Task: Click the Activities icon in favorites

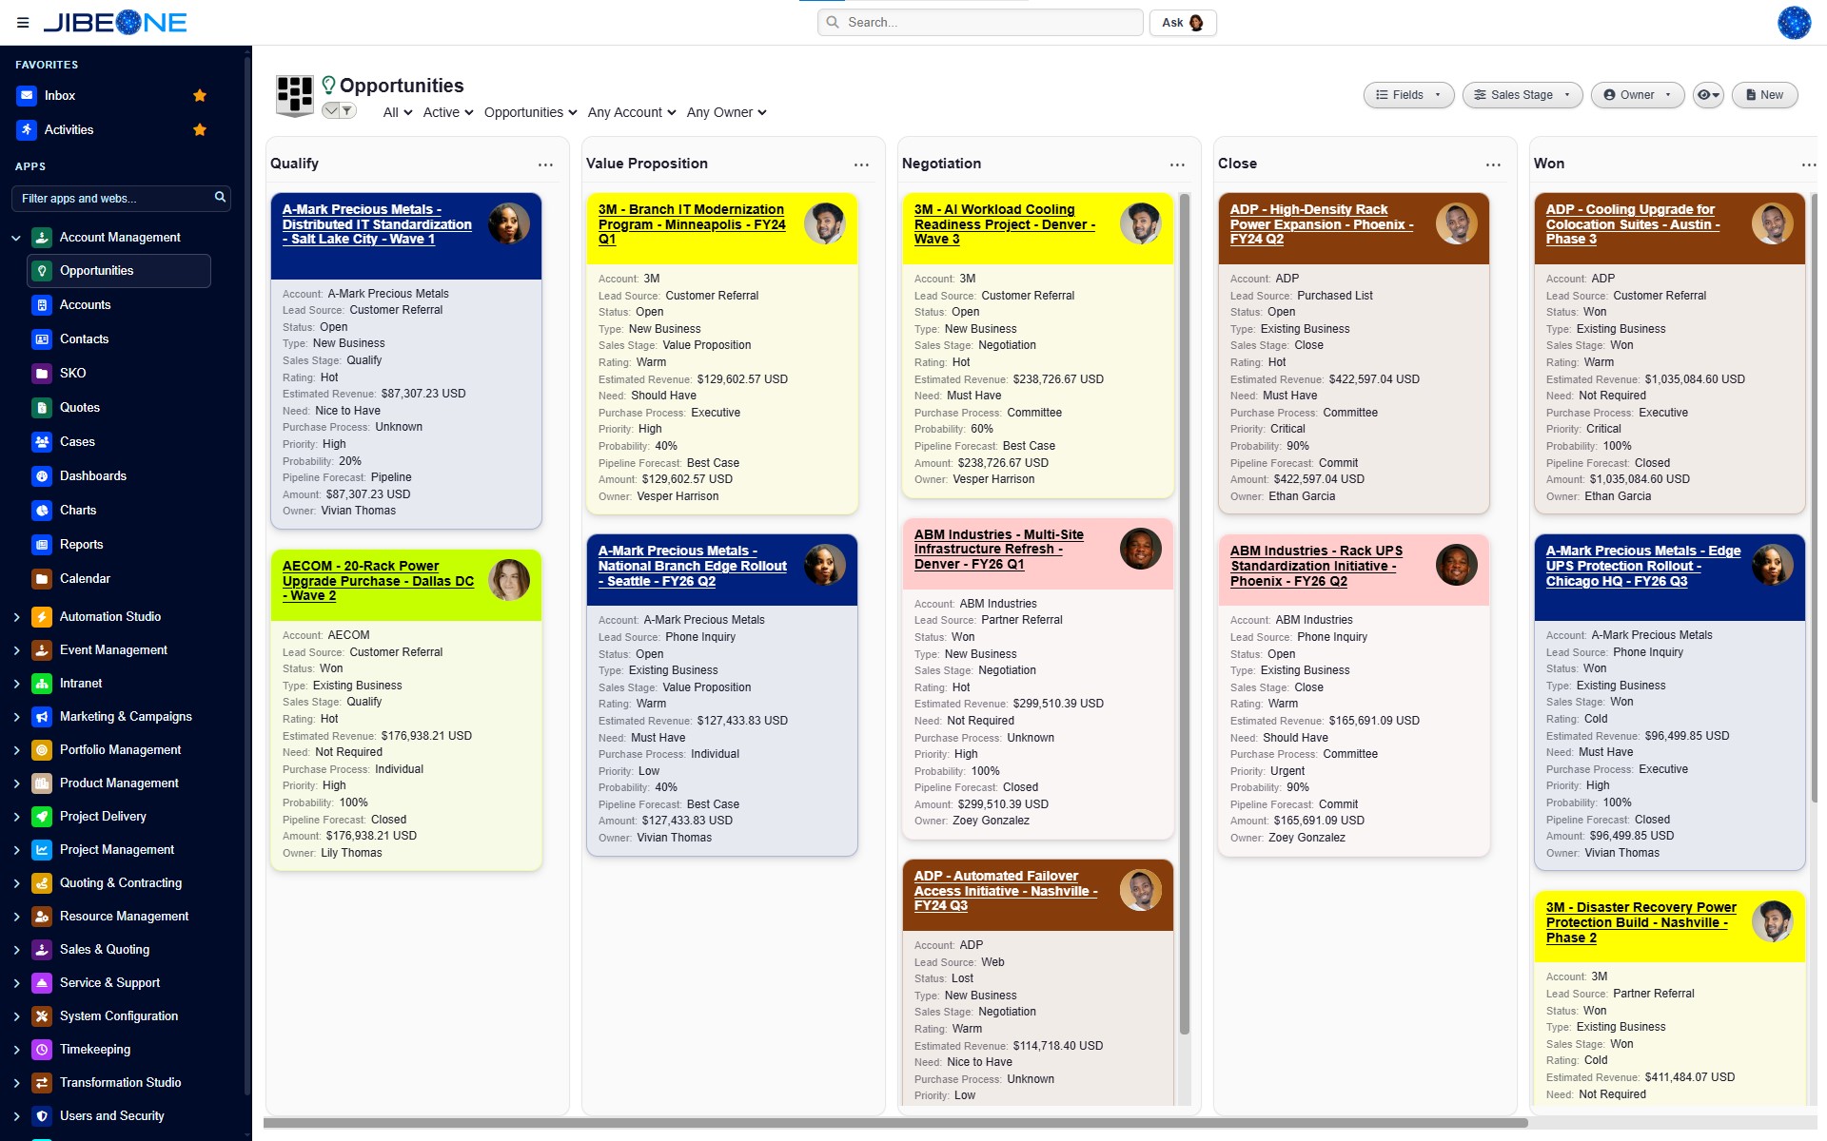Action: (x=27, y=129)
